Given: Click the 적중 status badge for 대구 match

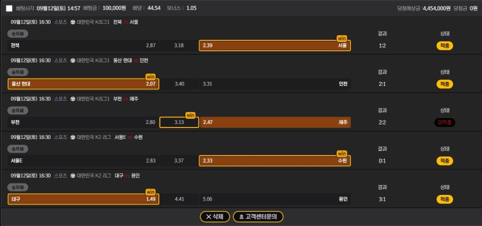Looking at the screenshot, I should click(x=444, y=199).
